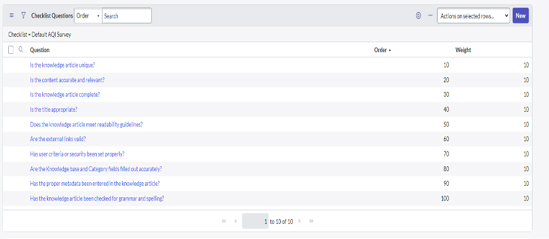This screenshot has width=549, height=239.
Task: Open the proper metadata question
Action: tap(95, 183)
